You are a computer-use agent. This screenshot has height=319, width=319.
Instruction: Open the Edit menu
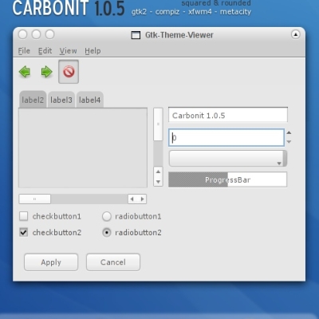click(x=45, y=51)
